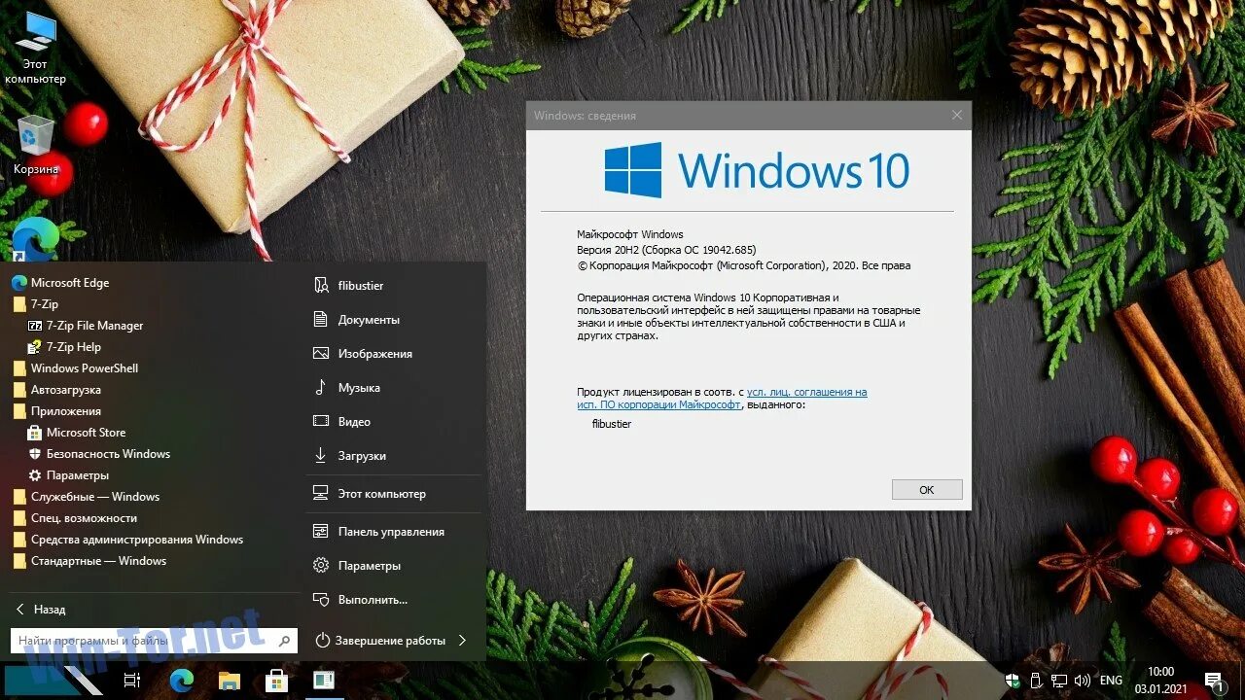Close the Windows: сведения dialog
This screenshot has height=700, width=1245.
coord(957,116)
